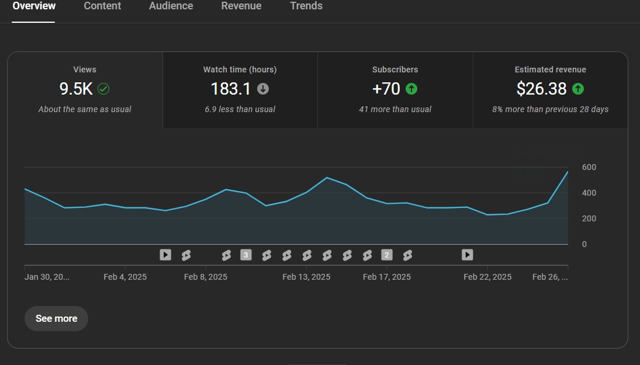Select the Watch time (hours) card title
Screen dimensions: 640x365
coord(240,69)
